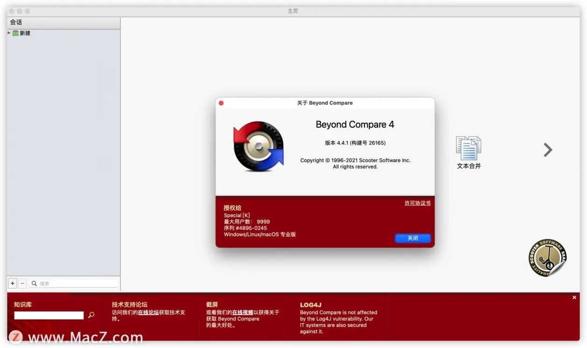
Task: Add a new session with plus button
Action: 13,283
